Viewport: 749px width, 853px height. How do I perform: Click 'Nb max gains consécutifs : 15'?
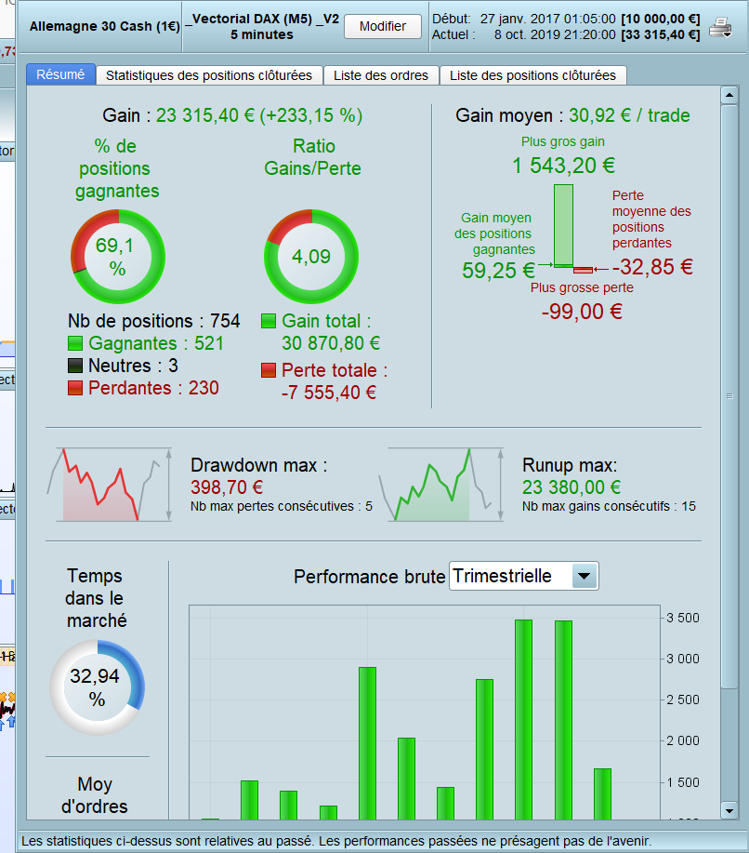(x=609, y=506)
